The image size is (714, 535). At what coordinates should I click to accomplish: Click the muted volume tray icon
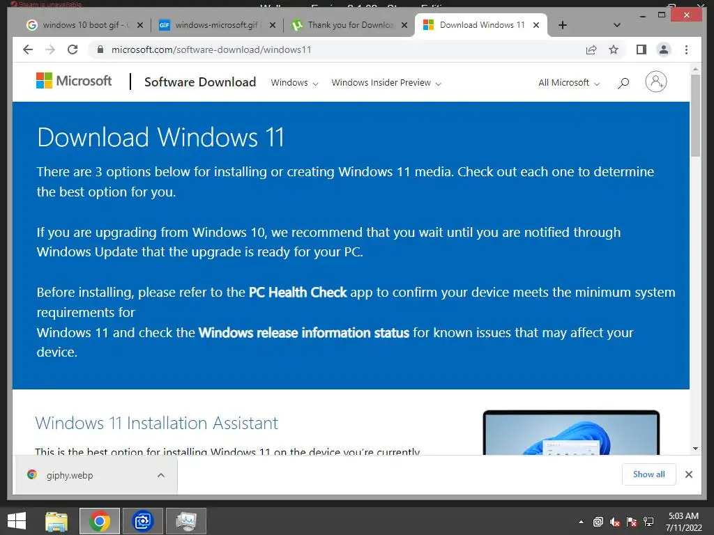click(x=615, y=522)
